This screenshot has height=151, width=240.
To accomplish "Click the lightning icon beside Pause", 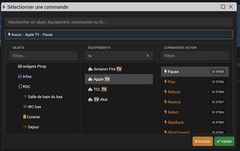I will coord(166,72).
